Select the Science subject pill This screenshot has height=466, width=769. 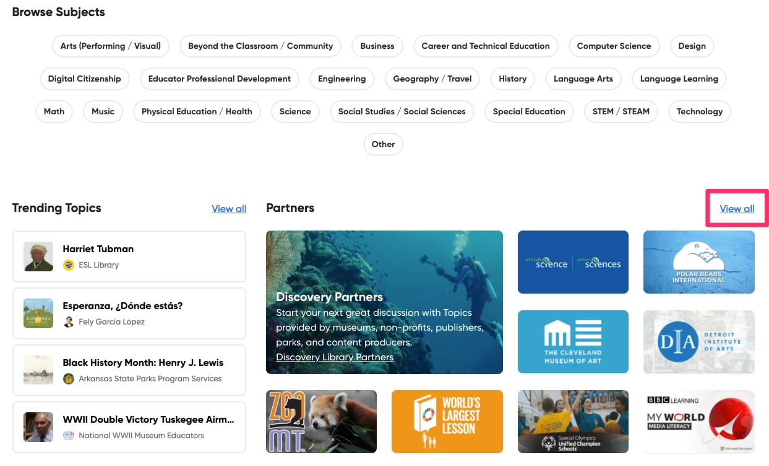tap(295, 111)
